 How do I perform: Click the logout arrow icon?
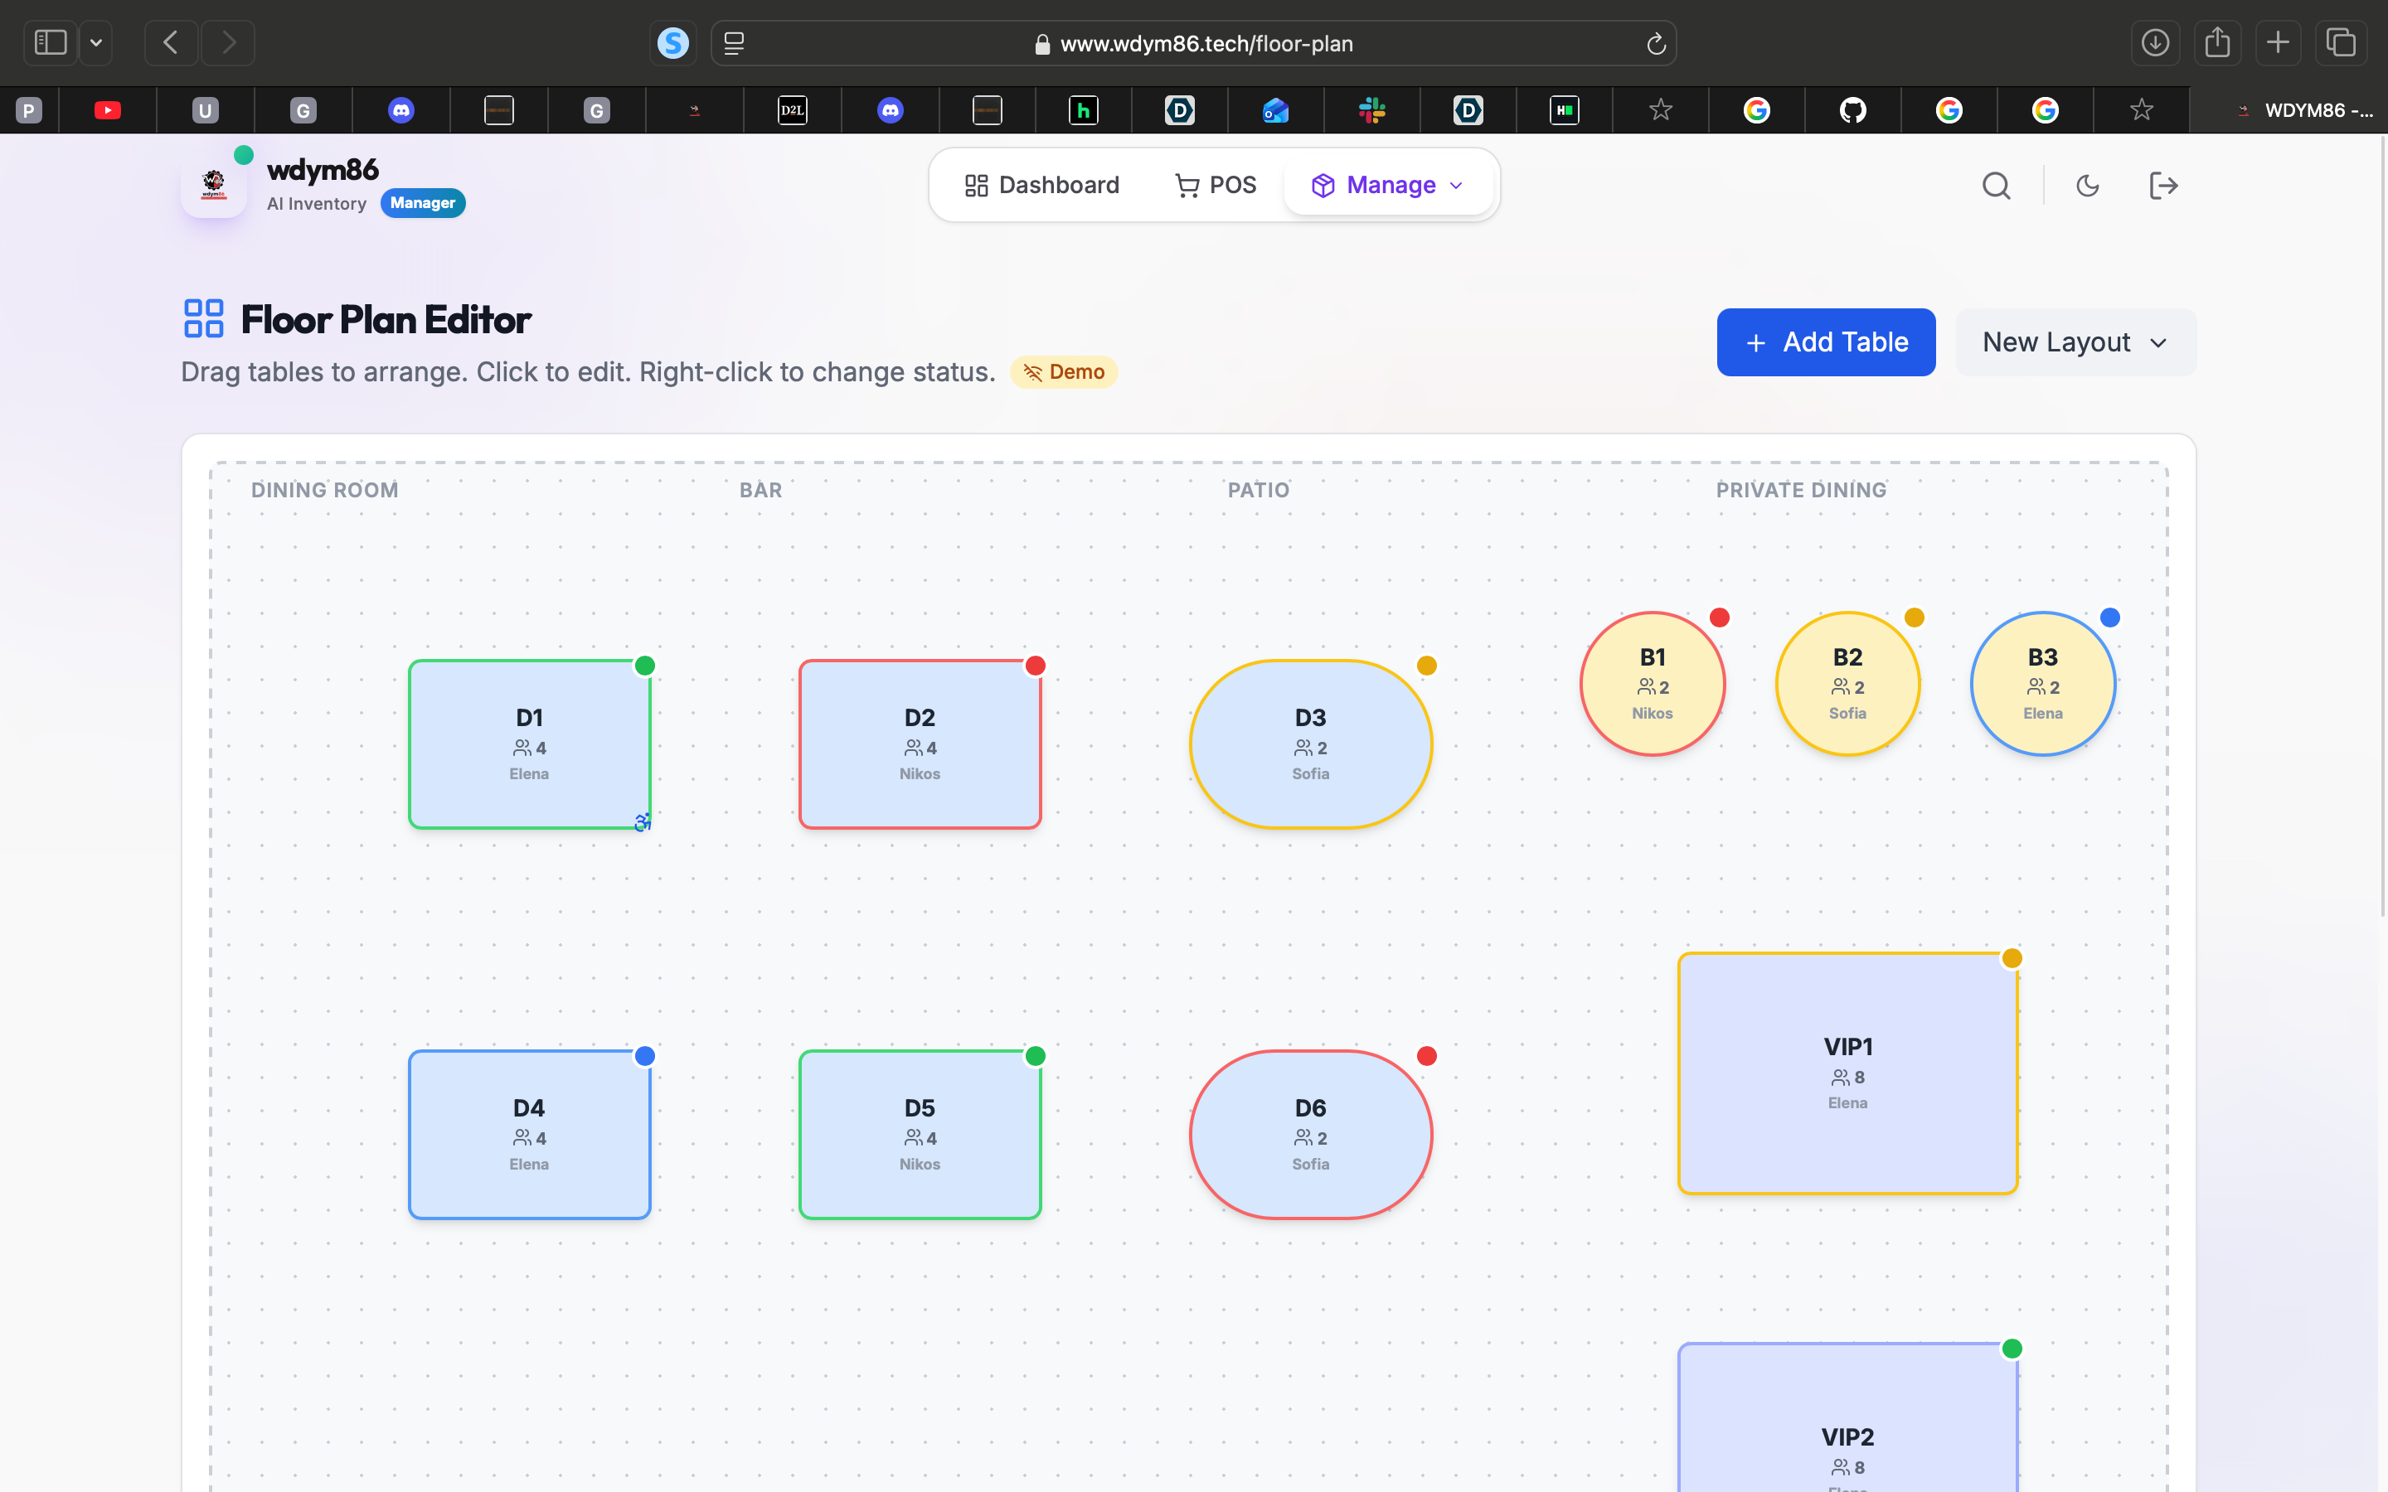(2163, 186)
